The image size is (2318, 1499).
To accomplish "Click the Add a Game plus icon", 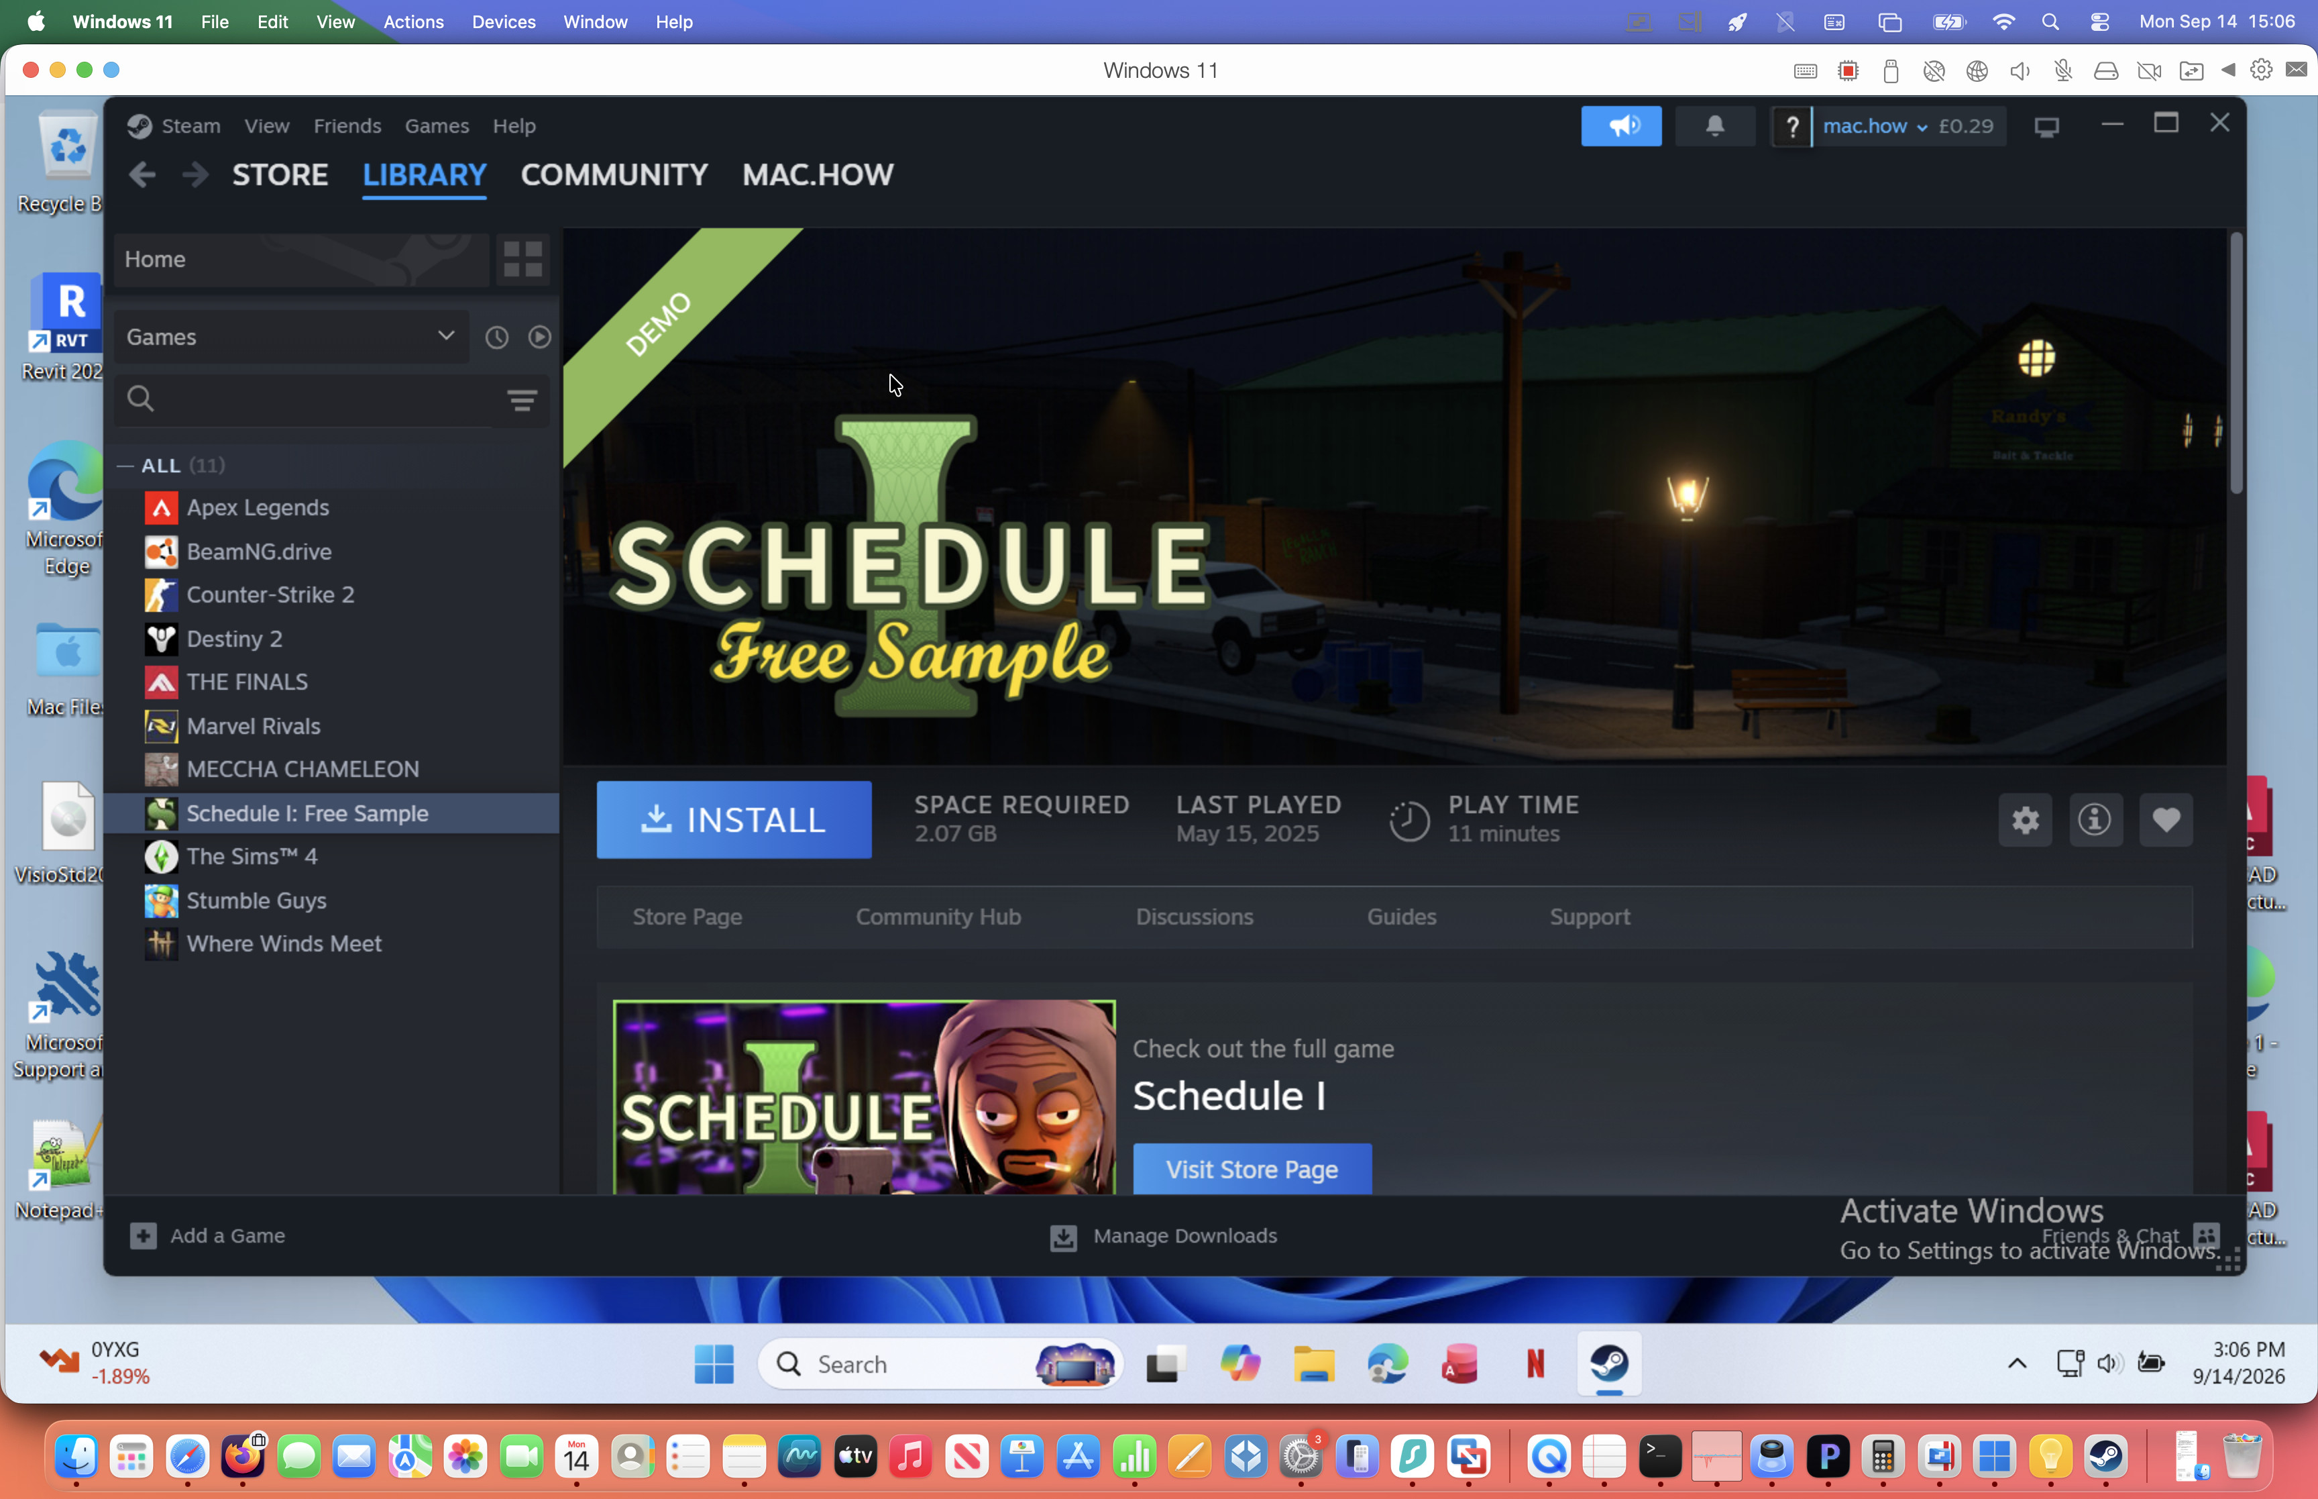I will click(x=143, y=1235).
